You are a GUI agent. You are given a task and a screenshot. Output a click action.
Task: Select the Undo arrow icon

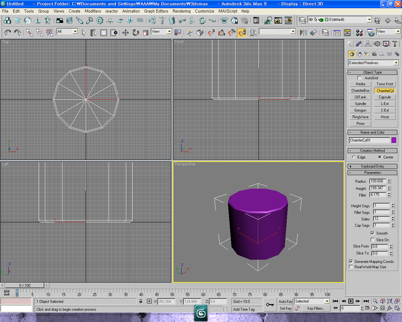click(8, 33)
